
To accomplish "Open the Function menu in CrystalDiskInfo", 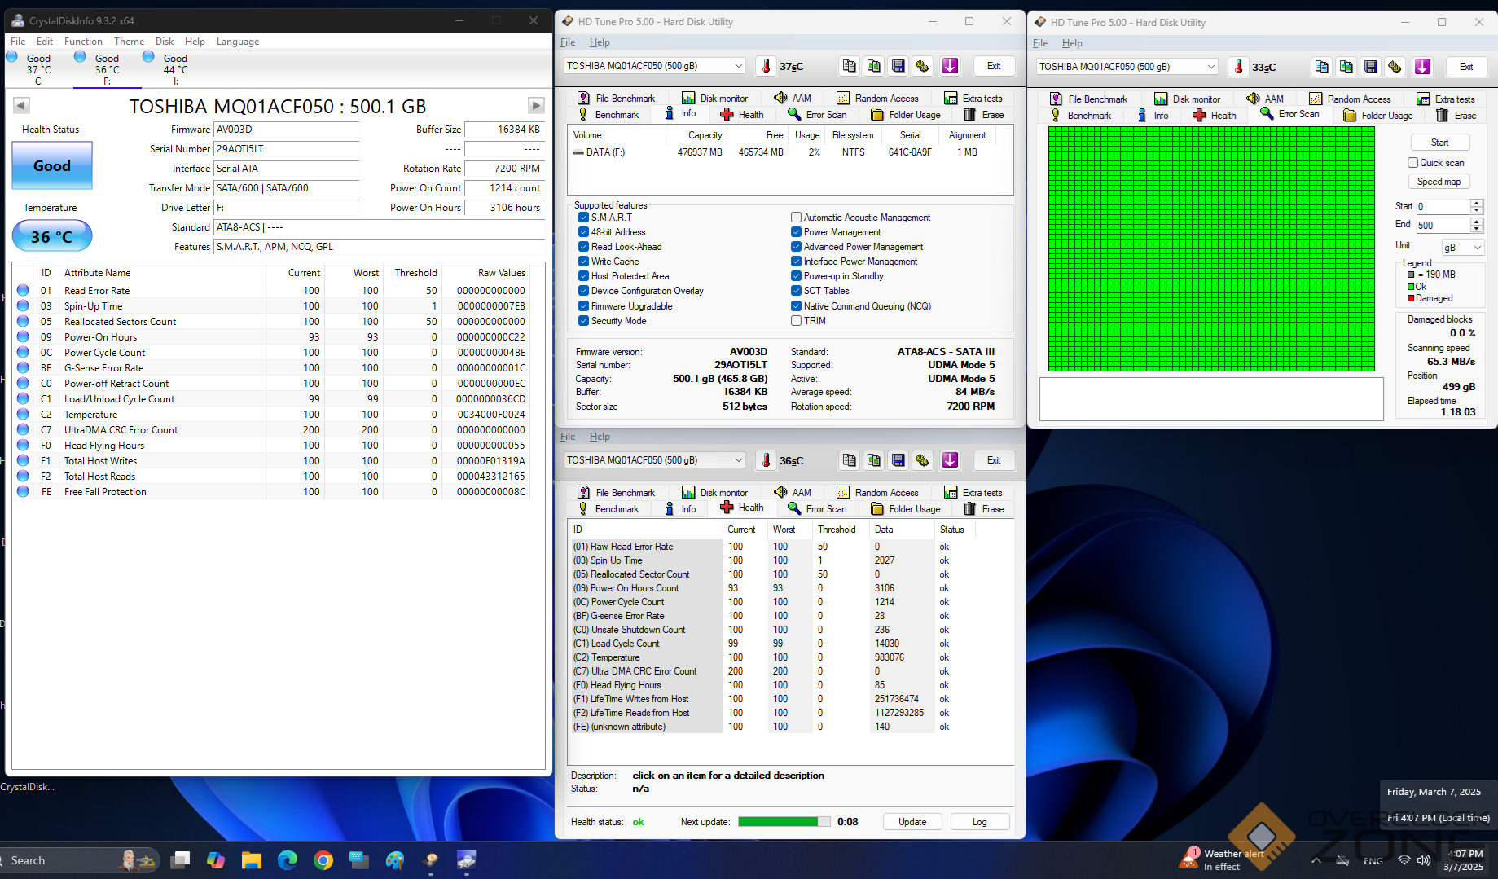I will point(83,42).
